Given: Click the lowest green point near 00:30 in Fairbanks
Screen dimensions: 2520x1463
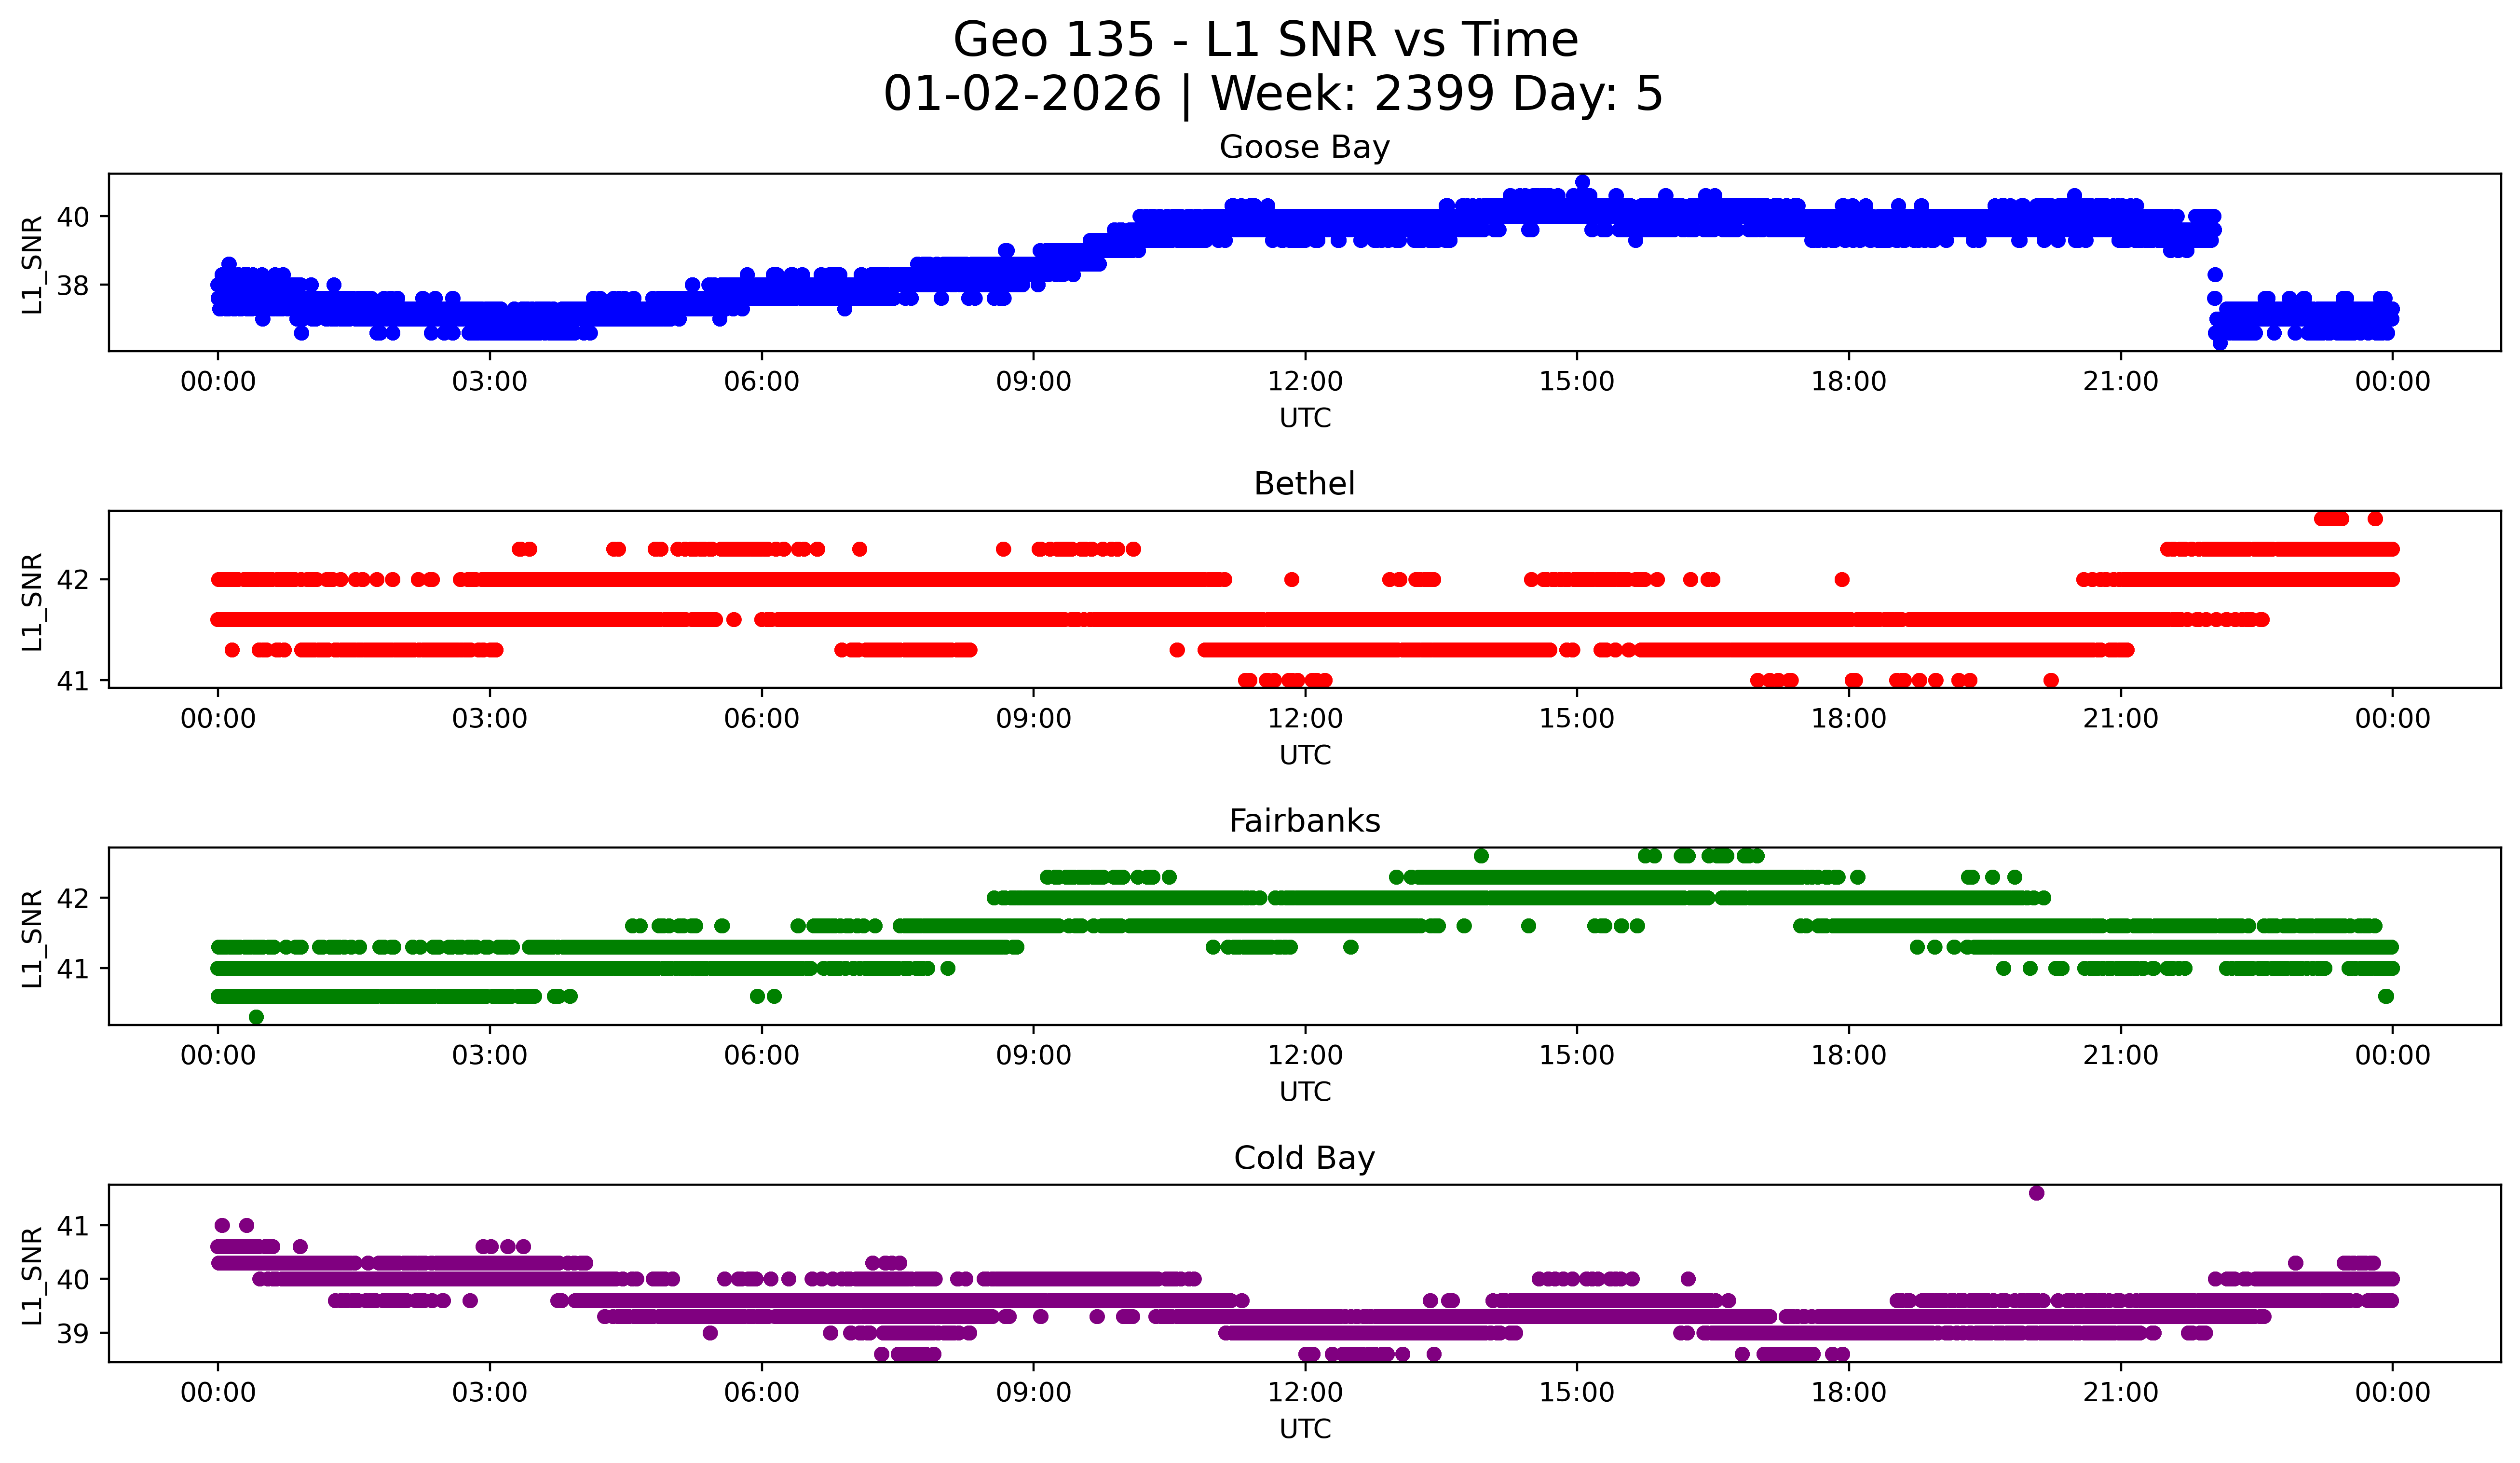Looking at the screenshot, I should tap(256, 1017).
